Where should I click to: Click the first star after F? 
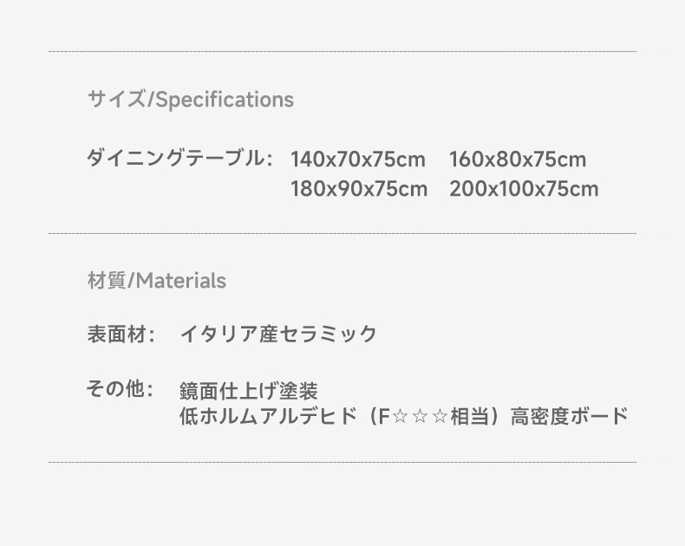(399, 417)
